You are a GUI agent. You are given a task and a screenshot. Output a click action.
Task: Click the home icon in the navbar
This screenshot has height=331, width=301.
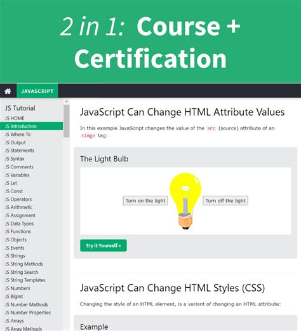[8, 91]
